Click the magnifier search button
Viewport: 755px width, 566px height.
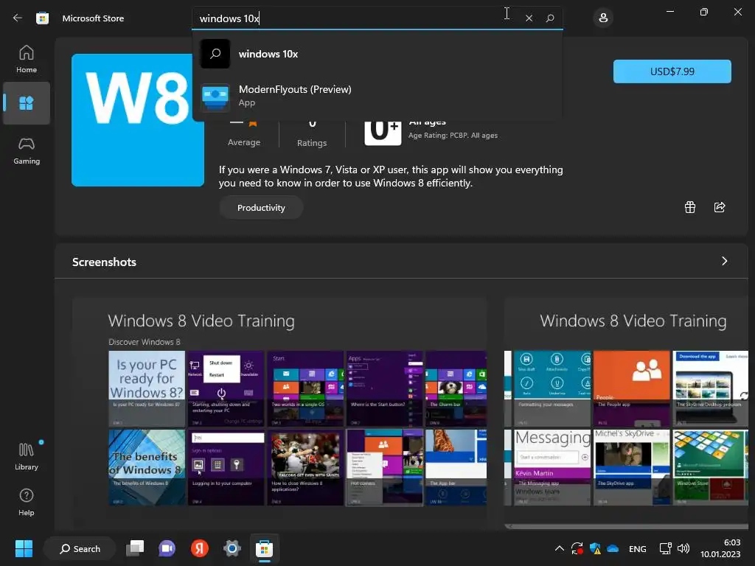(550, 18)
